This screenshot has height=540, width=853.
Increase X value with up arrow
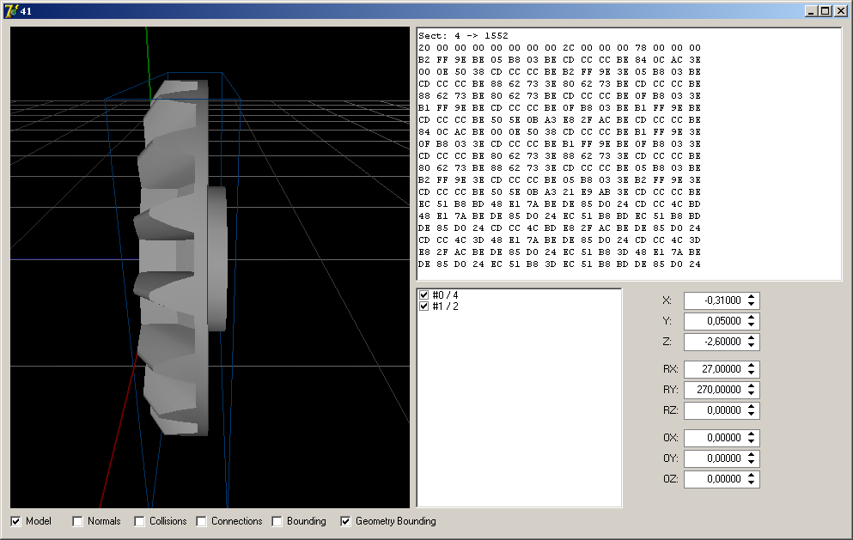pyautogui.click(x=752, y=297)
